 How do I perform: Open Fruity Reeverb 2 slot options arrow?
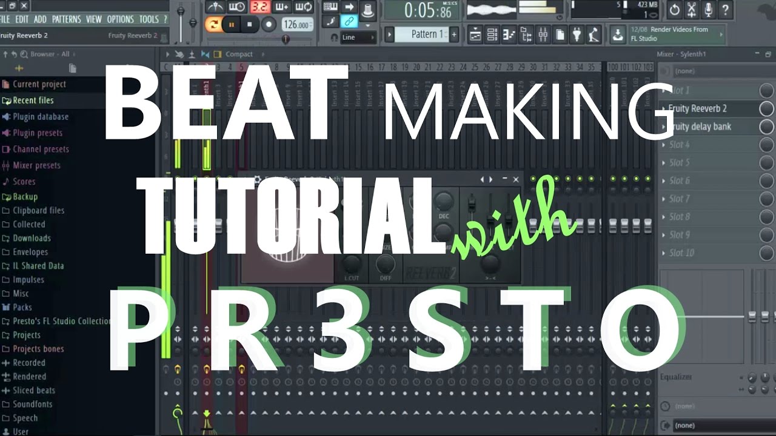pyautogui.click(x=663, y=108)
